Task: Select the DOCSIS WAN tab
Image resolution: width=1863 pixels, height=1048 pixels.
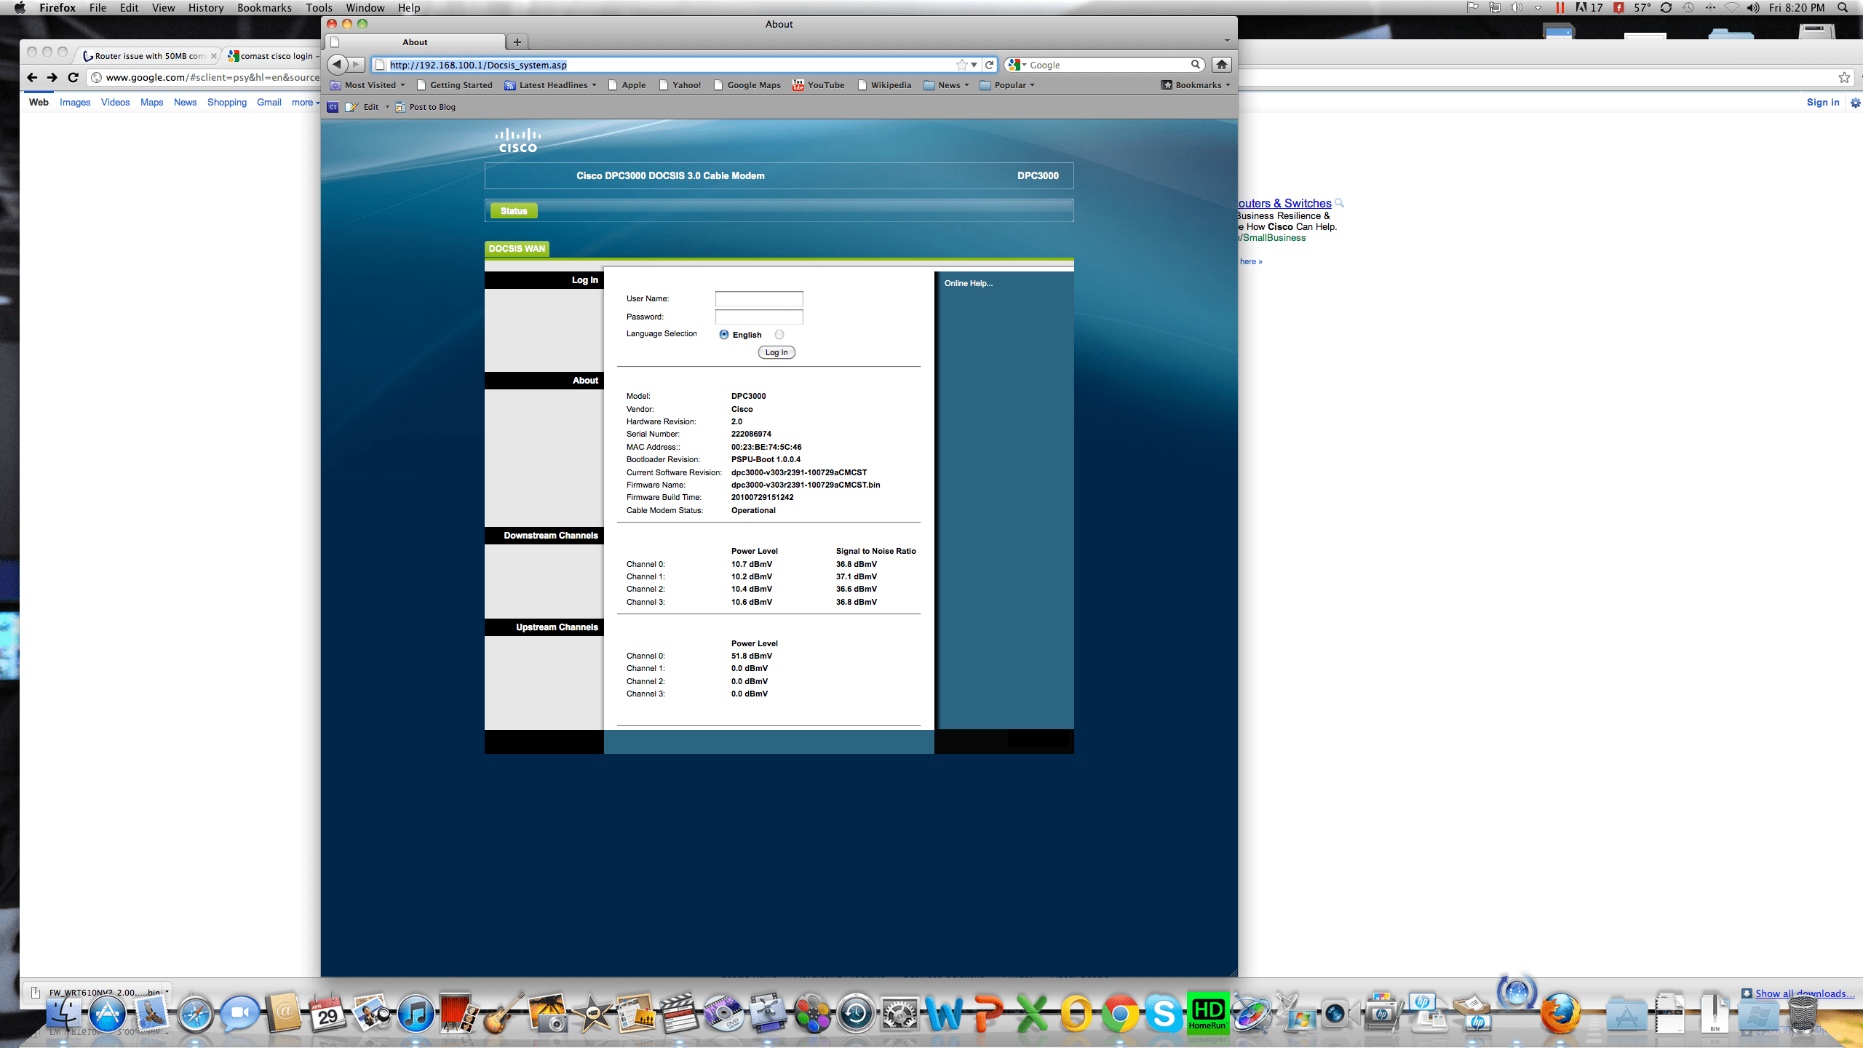Action: pyautogui.click(x=517, y=249)
